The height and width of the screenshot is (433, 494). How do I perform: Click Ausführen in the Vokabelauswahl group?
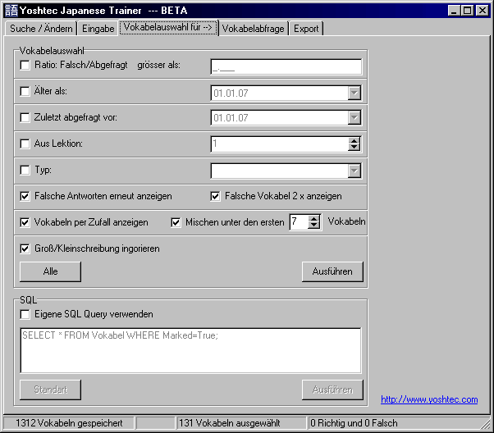[332, 271]
